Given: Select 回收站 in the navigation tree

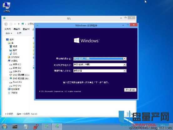Looking at the screenshot, I should 14,93.
